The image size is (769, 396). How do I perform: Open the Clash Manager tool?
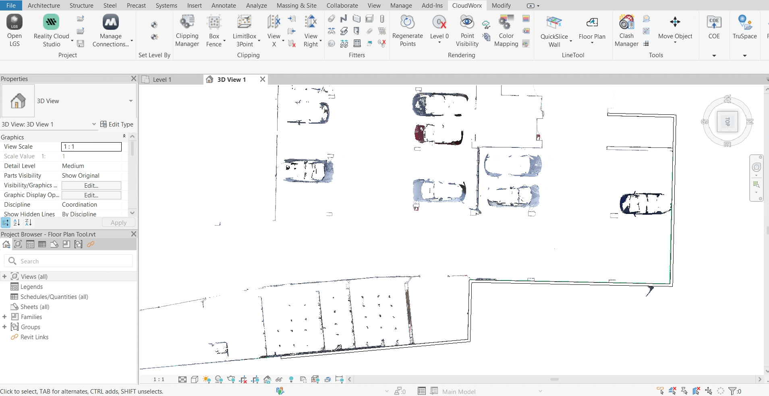626,23
